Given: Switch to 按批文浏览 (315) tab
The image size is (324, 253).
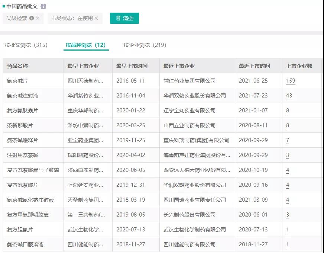Looking at the screenshot, I should pos(26,45).
